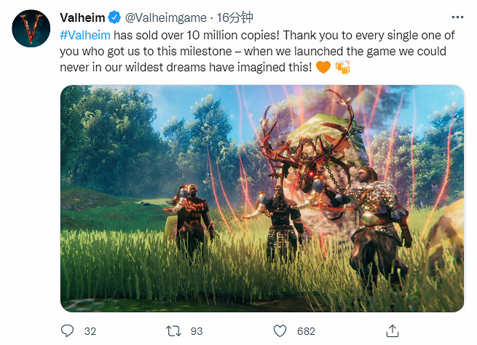Click the clinking beer mugs emoji
The height and width of the screenshot is (345, 477).
(x=343, y=68)
